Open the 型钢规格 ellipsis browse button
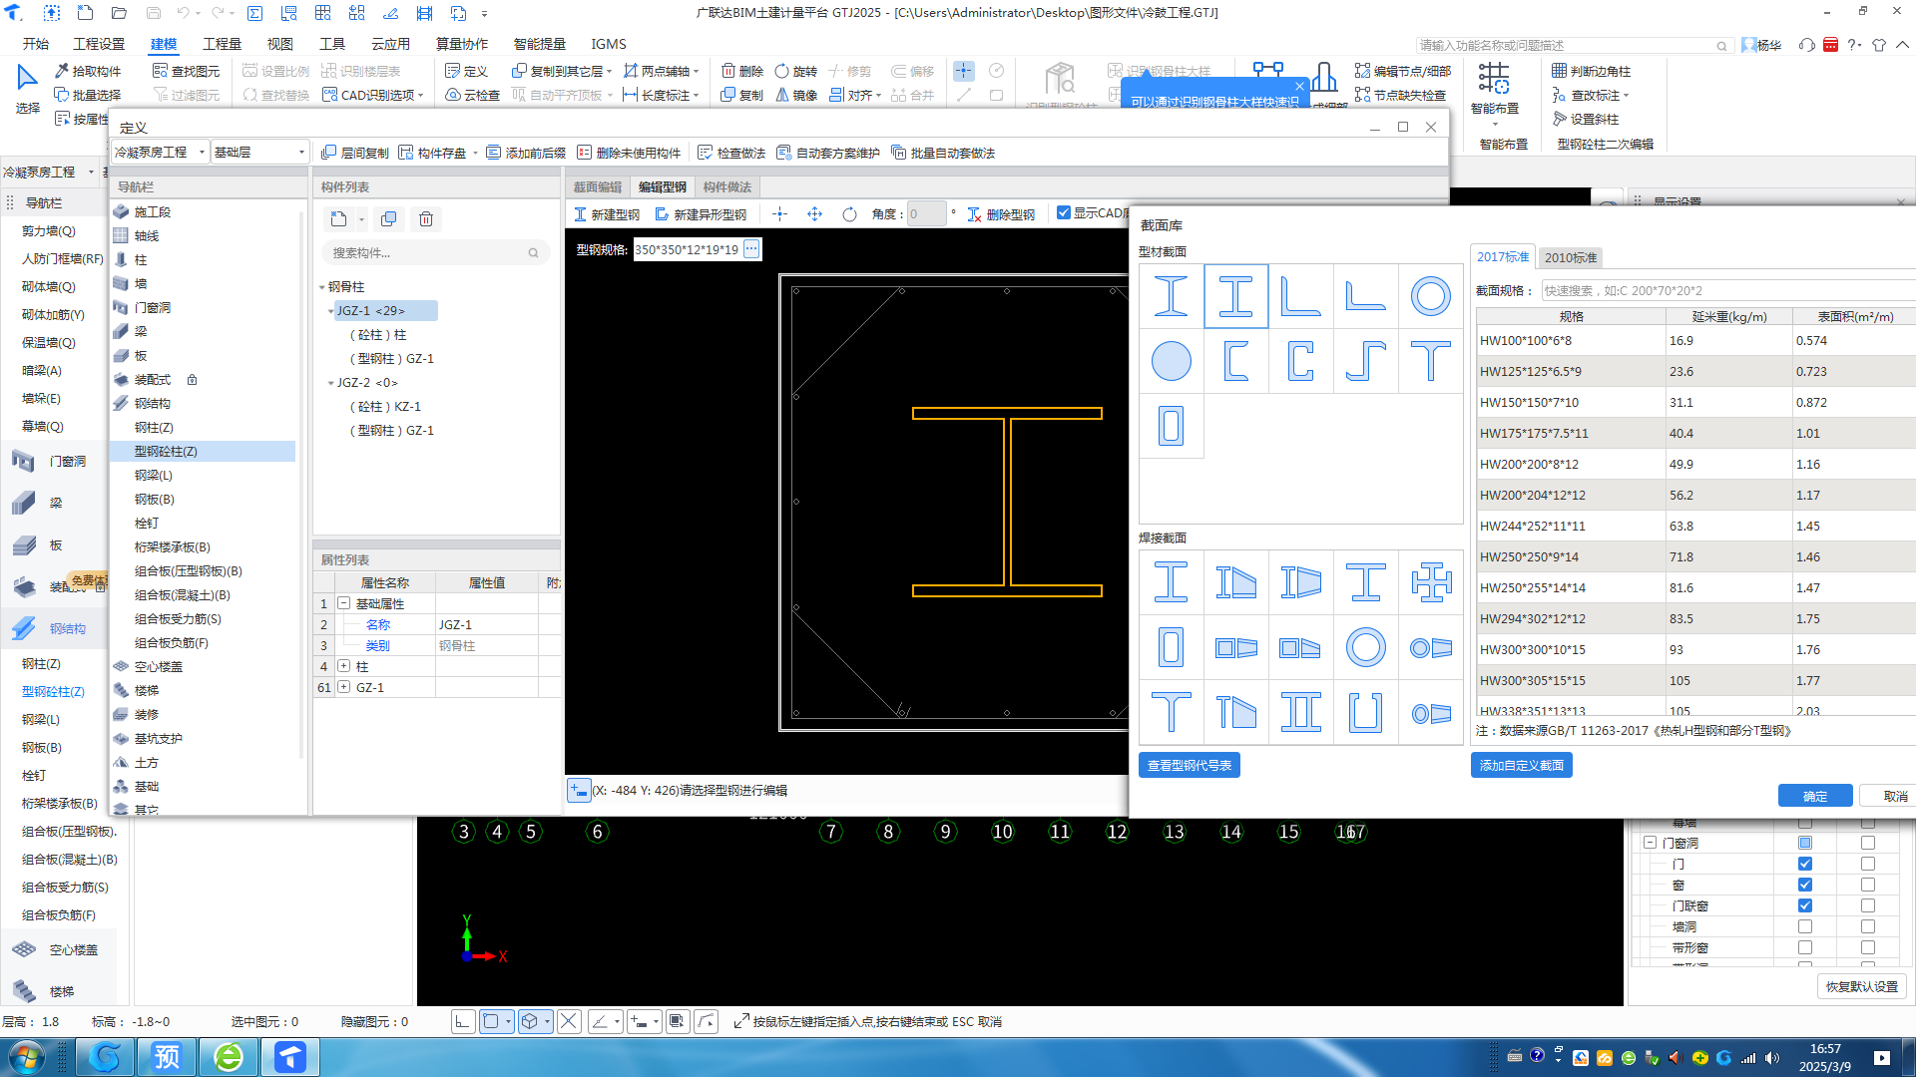Image resolution: width=1916 pixels, height=1077 pixels. 752,249
